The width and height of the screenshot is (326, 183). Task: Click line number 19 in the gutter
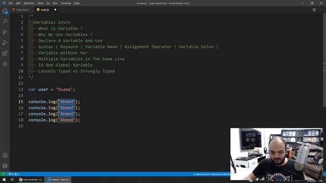tap(21, 126)
